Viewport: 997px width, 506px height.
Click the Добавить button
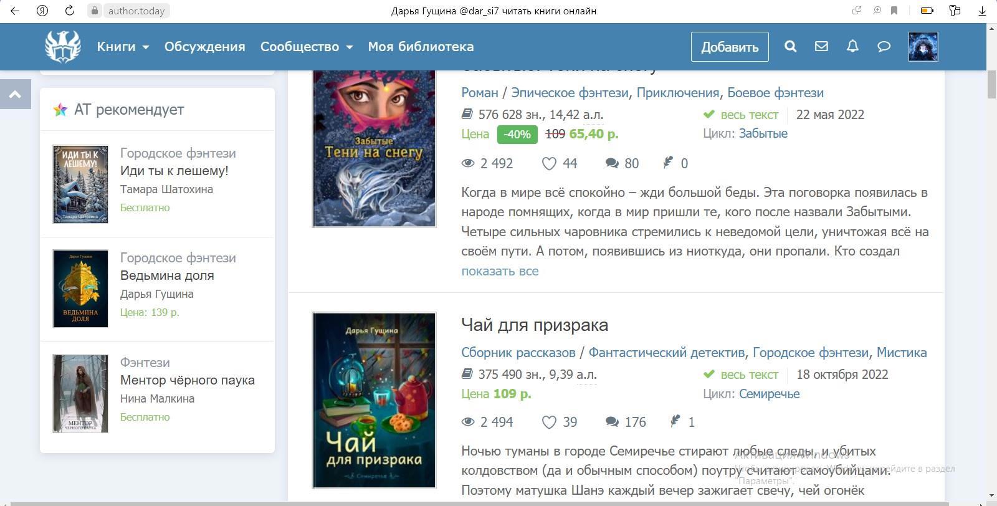[730, 47]
